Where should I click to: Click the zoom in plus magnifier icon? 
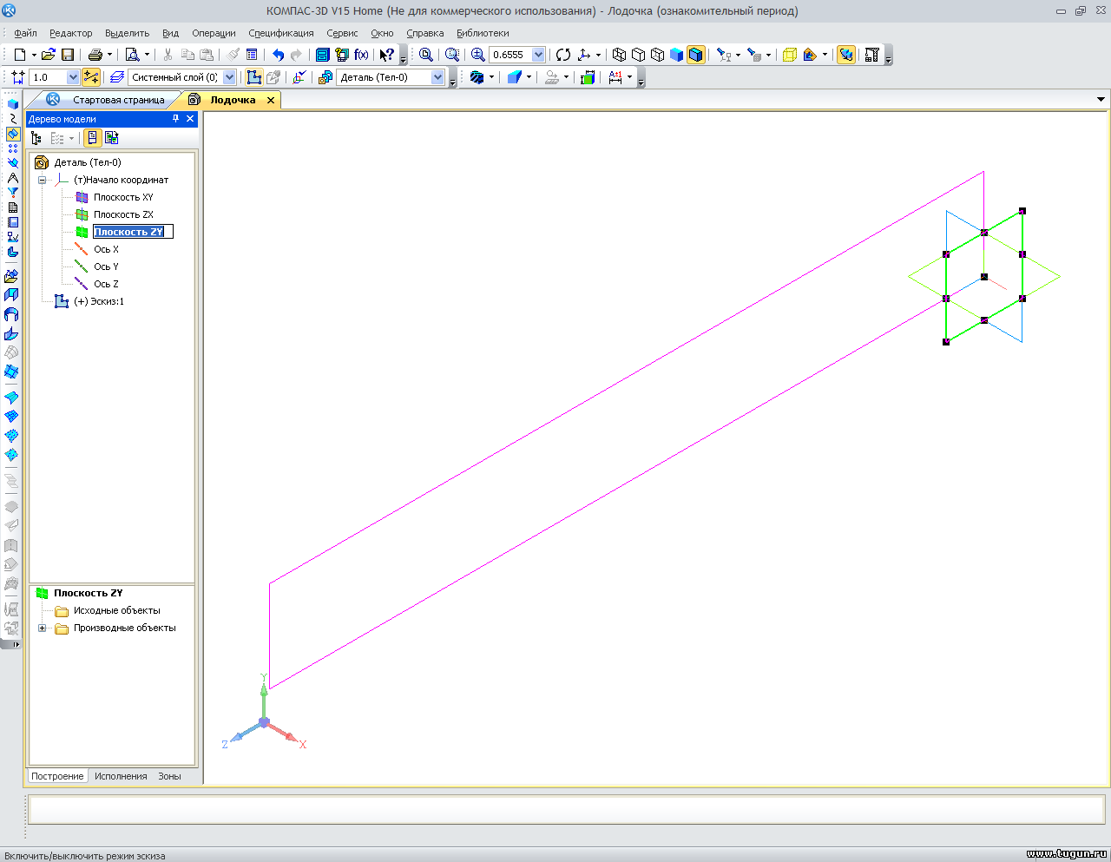[x=477, y=55]
